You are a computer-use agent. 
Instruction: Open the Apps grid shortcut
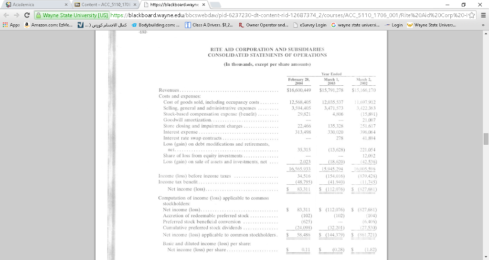11,25
